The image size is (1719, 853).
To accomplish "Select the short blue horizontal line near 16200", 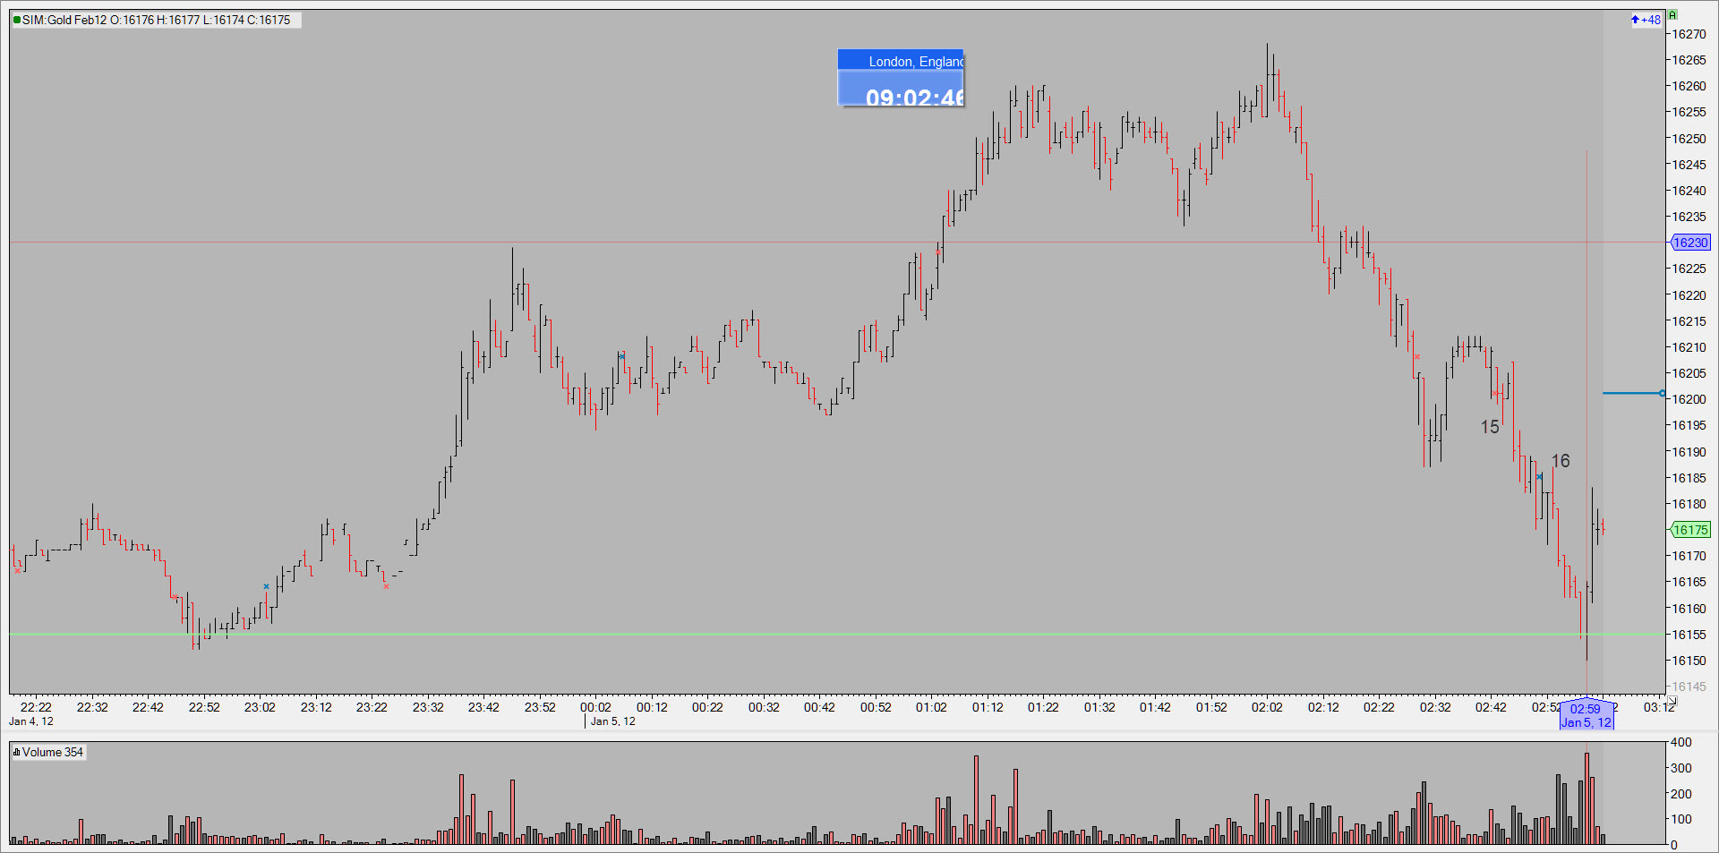I will coord(1633,393).
